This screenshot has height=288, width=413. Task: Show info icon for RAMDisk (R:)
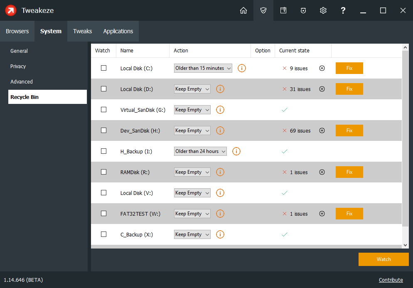(220, 172)
